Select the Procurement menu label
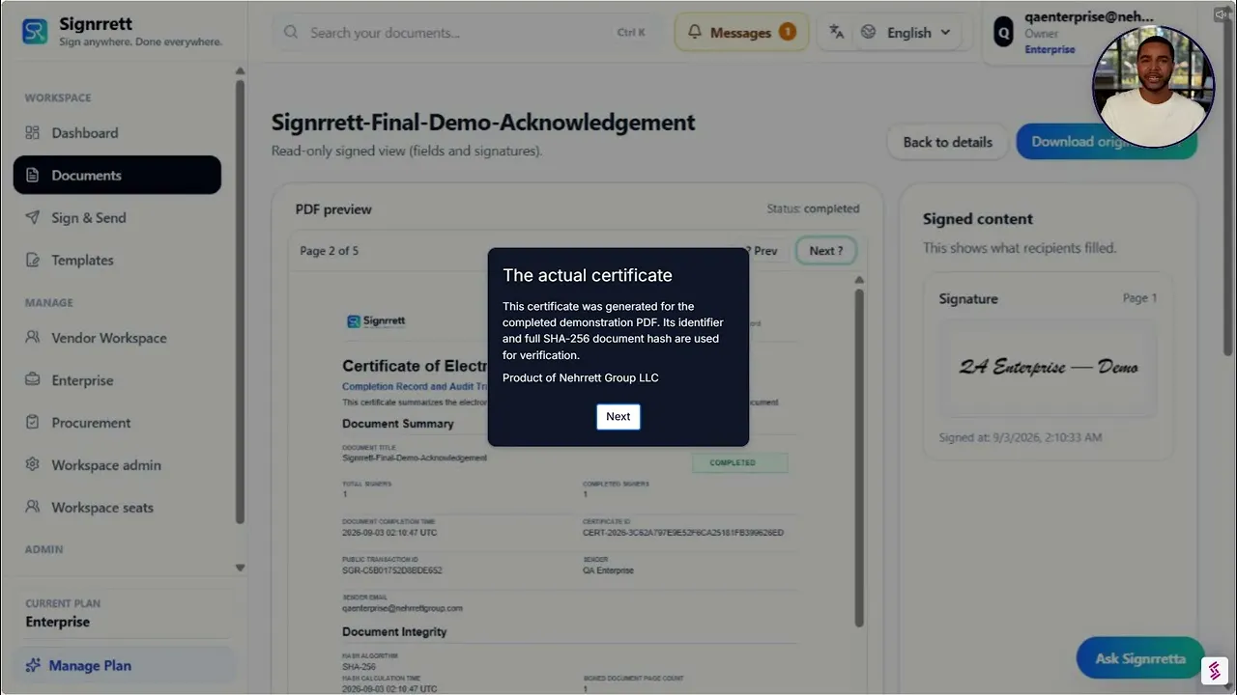The height and width of the screenshot is (695, 1237). 92,423
